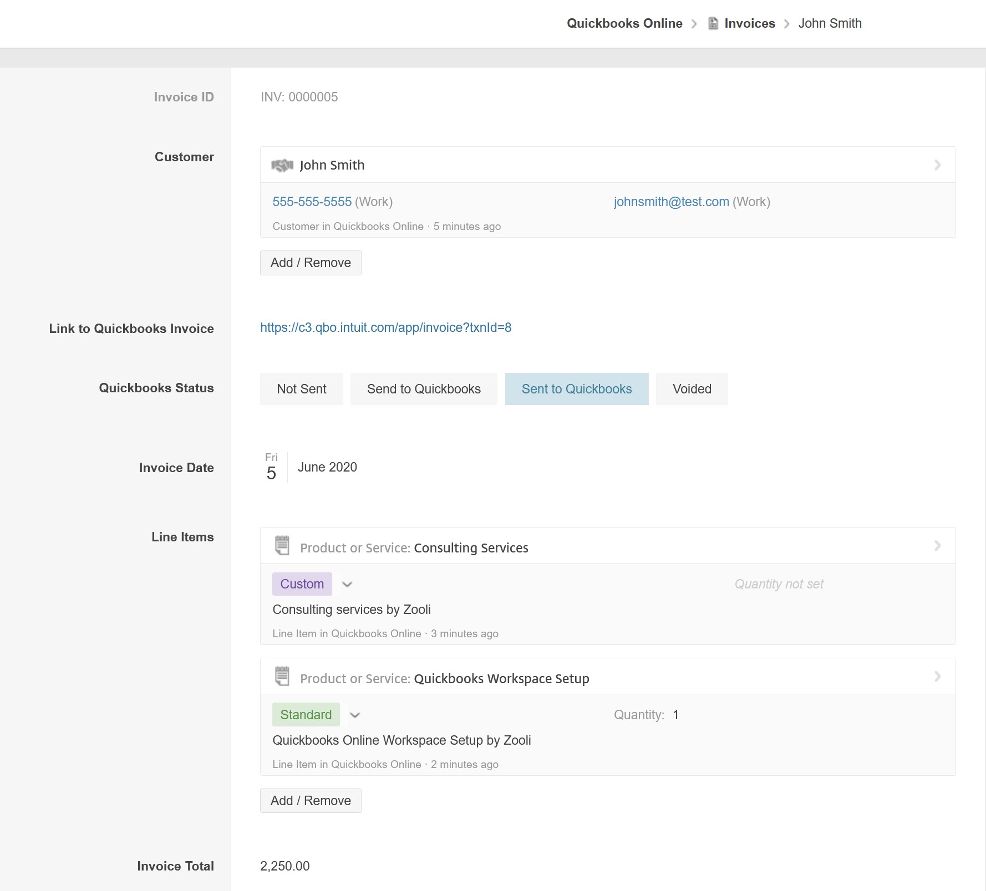Image resolution: width=986 pixels, height=891 pixels.
Task: Click Add / Remove under Line Items
Action: 311,801
